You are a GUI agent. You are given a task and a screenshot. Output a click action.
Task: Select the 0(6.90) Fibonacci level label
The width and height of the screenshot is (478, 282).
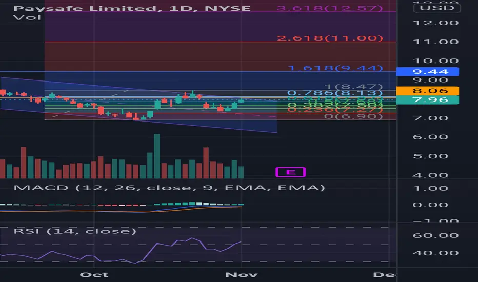[x=353, y=116]
